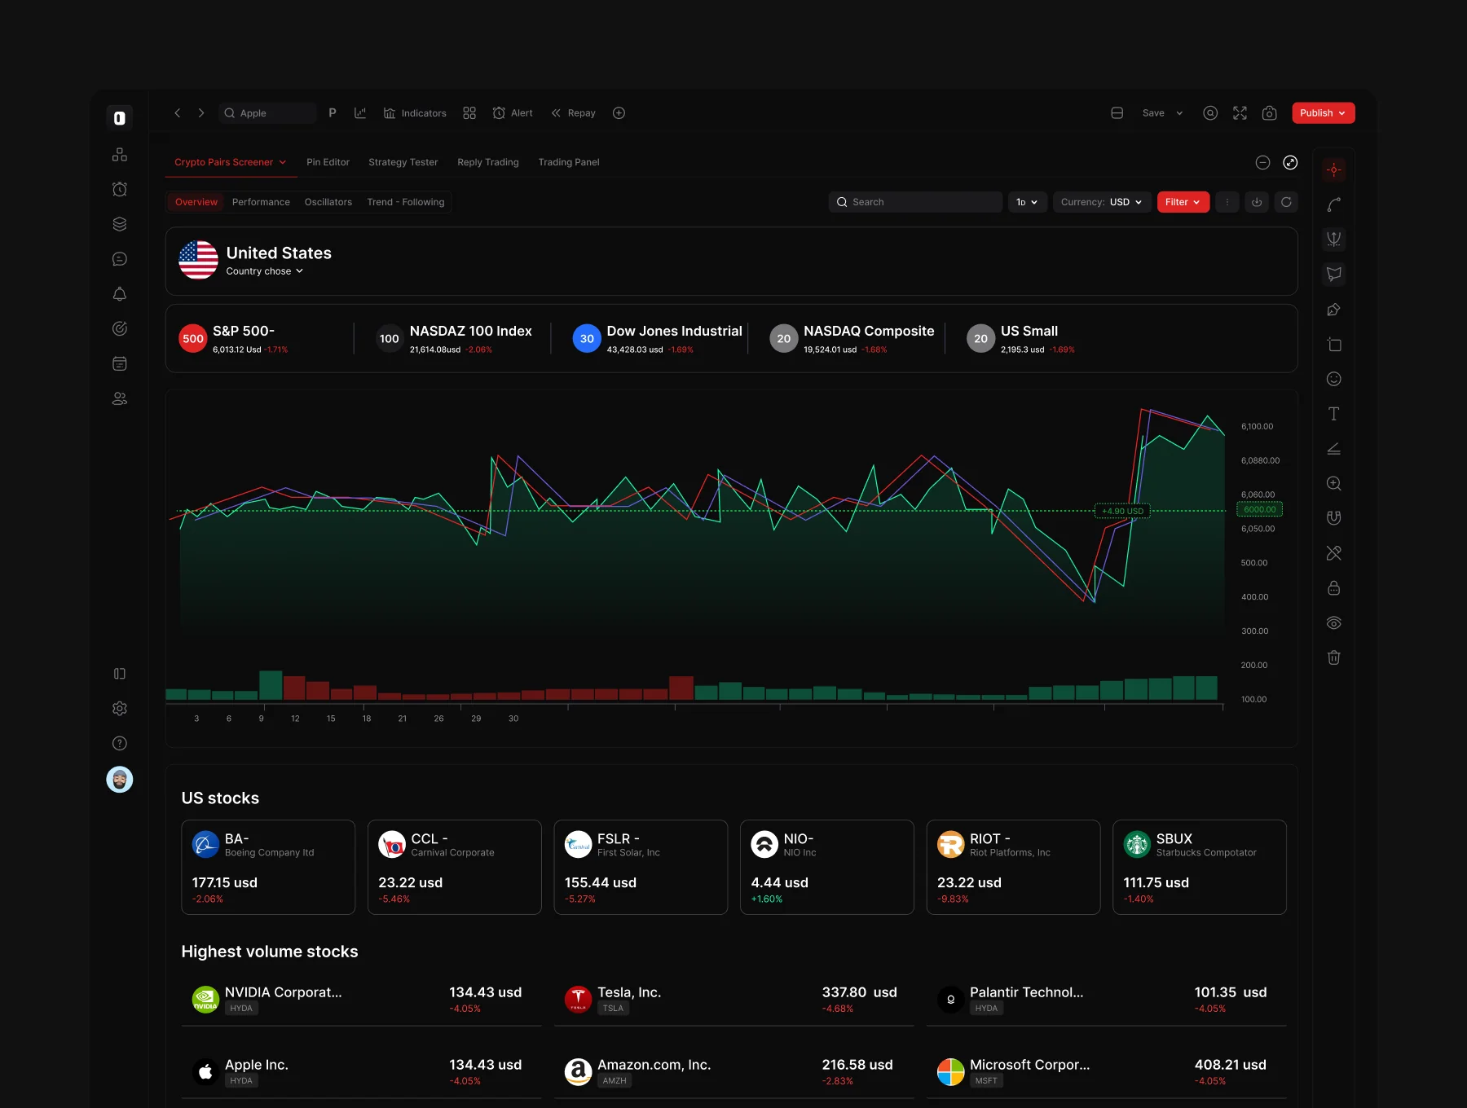Open the chat bubble icon in left sidebar
Screen dimensions: 1467x1108
point(120,259)
